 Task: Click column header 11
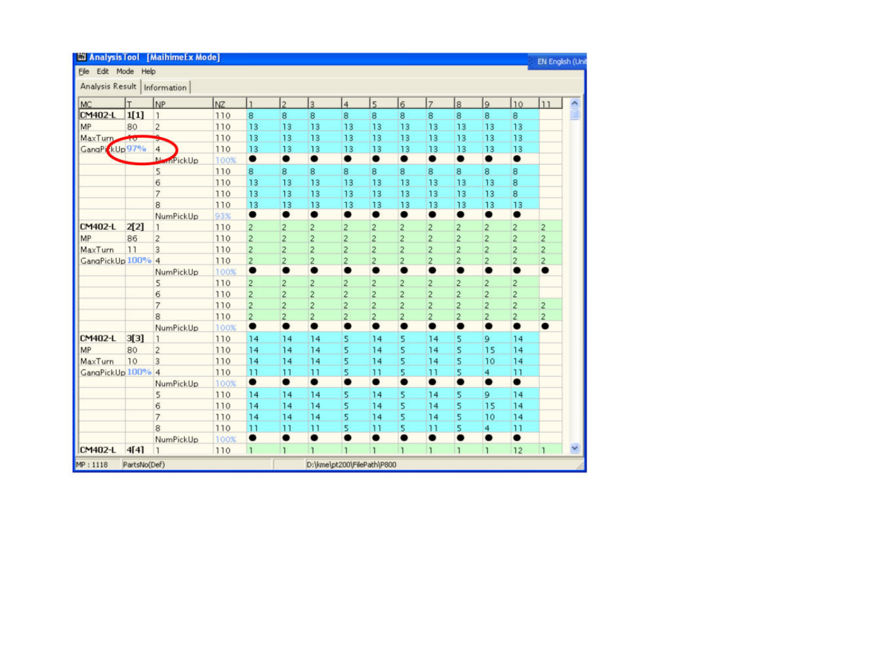[x=551, y=104]
